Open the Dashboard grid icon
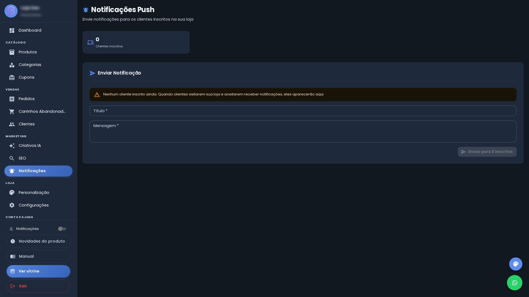This screenshot has width=529, height=297. (12, 31)
